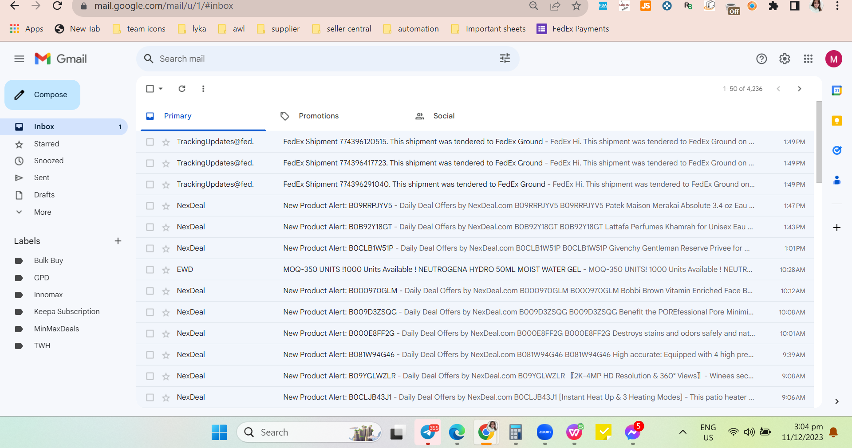
Task: Select NexDeal B000970GLM email checkbox
Action: [x=150, y=291]
